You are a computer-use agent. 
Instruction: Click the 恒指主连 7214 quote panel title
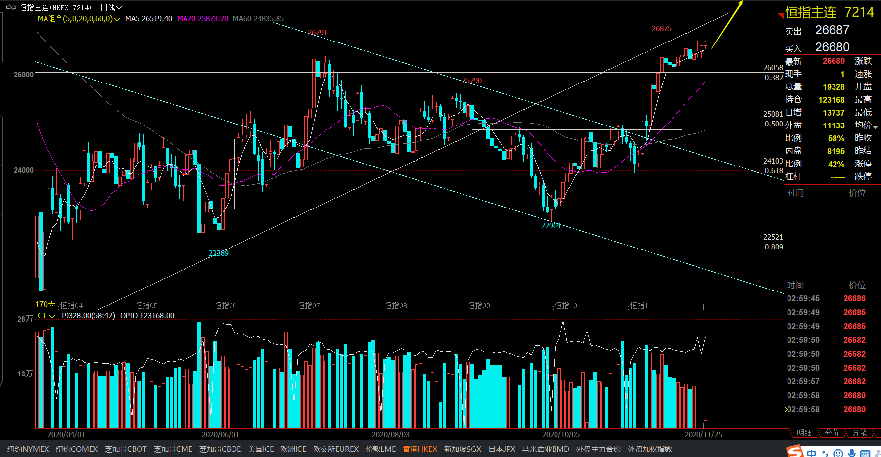point(830,12)
